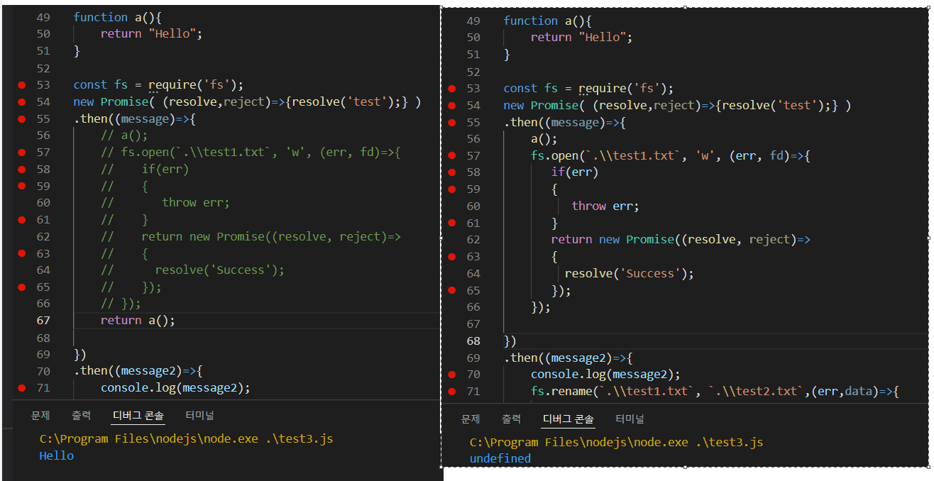Click 'console.log(message2);' in left editor
This screenshot has height=481, width=934.
175,388
